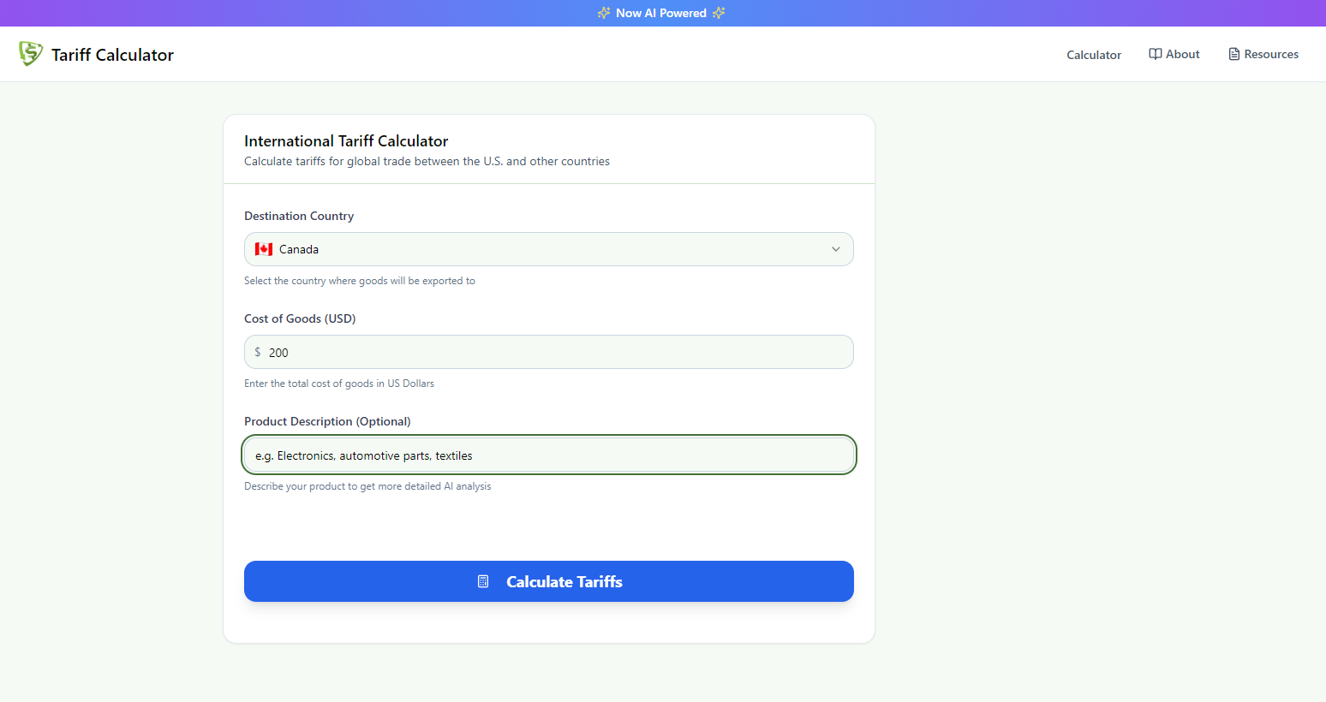Click the document icon beside Resources
The height and width of the screenshot is (702, 1326).
(x=1234, y=54)
